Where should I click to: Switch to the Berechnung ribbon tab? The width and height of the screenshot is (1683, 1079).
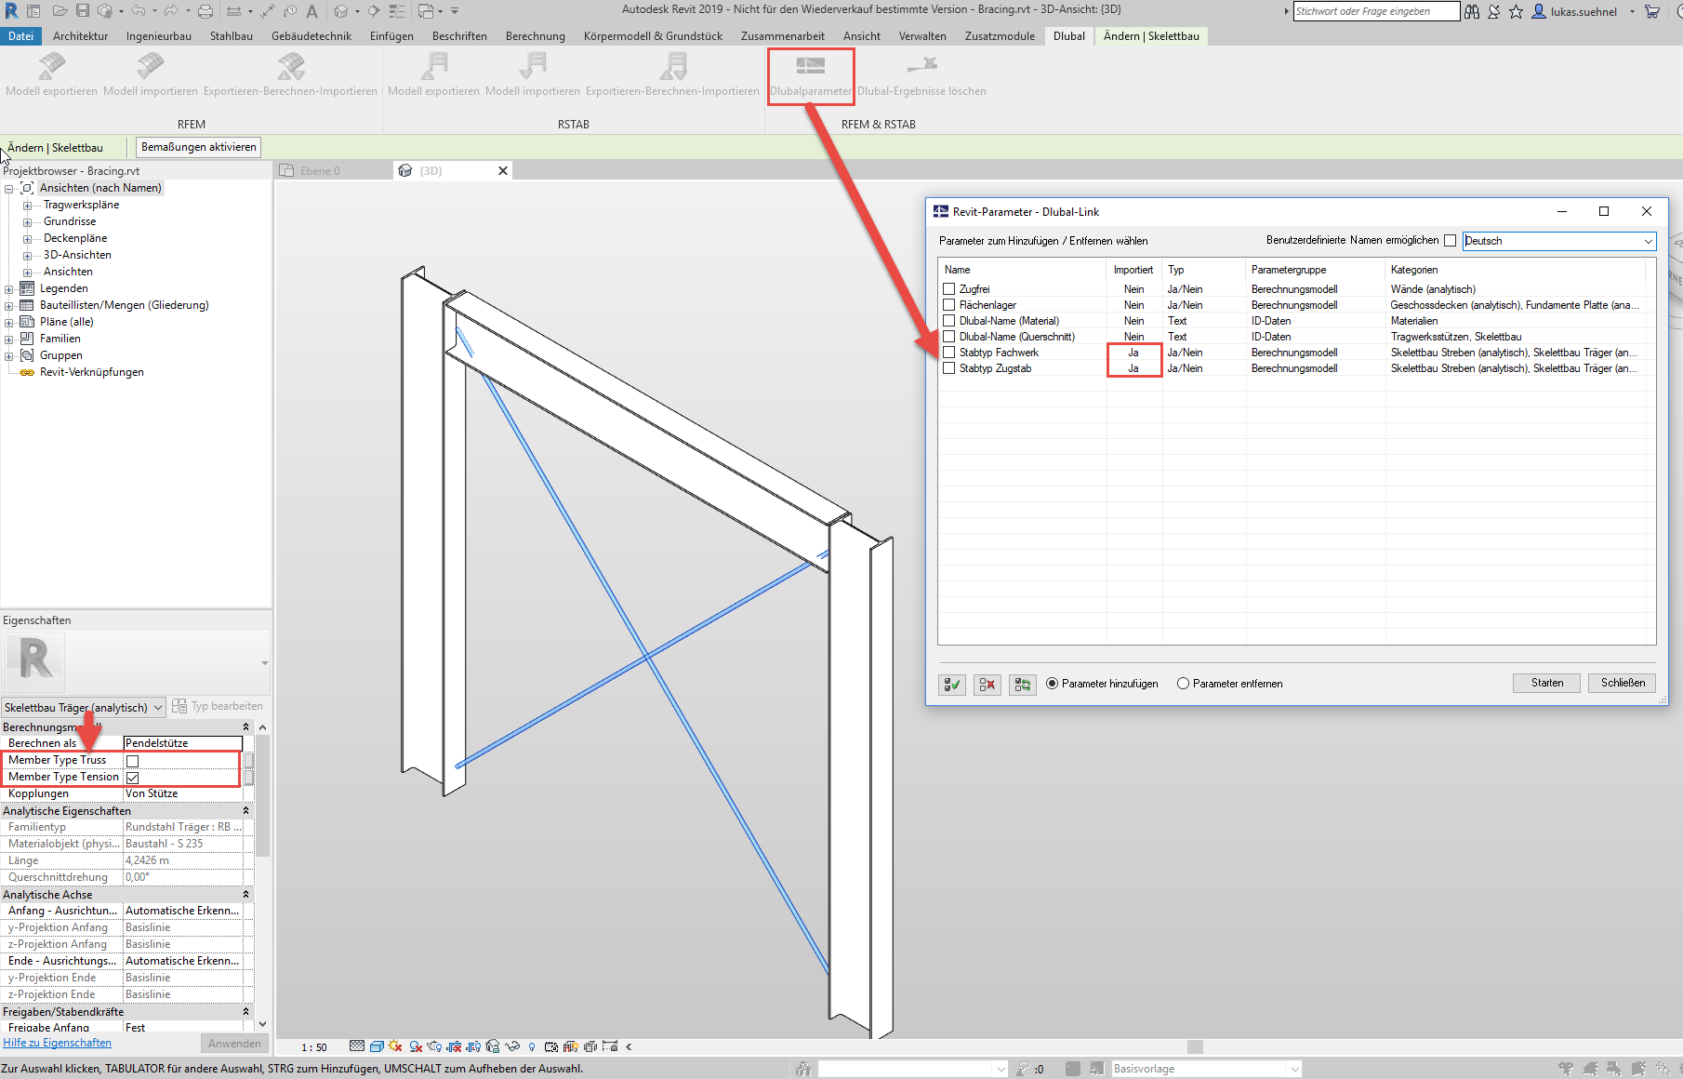click(535, 36)
